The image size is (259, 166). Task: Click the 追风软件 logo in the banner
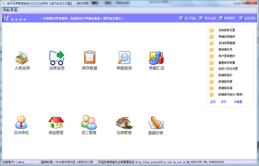(14, 18)
